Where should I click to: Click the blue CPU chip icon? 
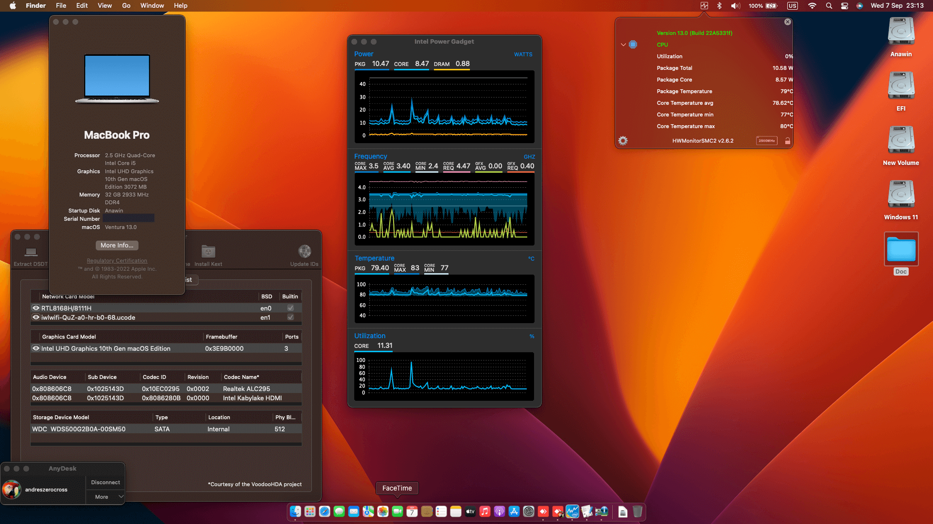point(633,45)
